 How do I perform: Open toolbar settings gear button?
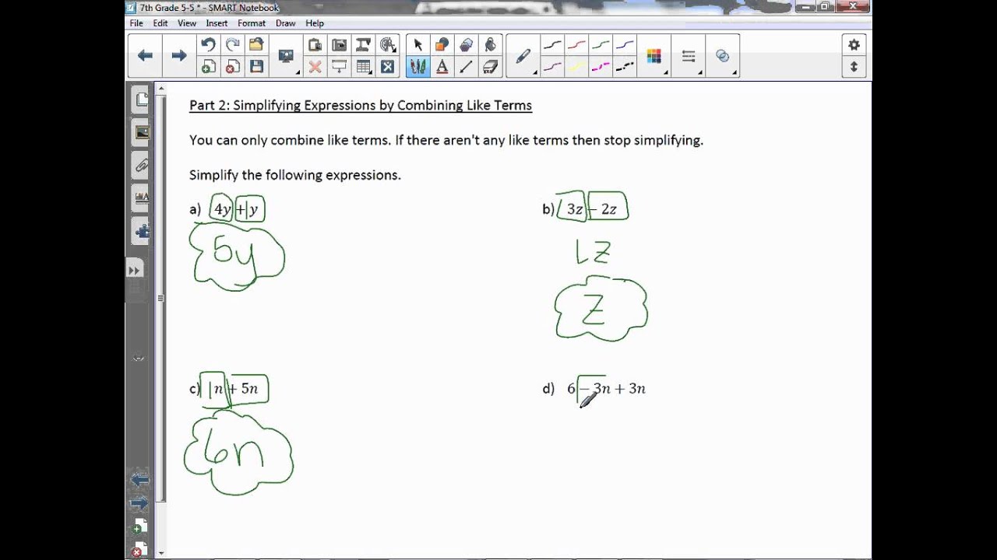click(854, 44)
